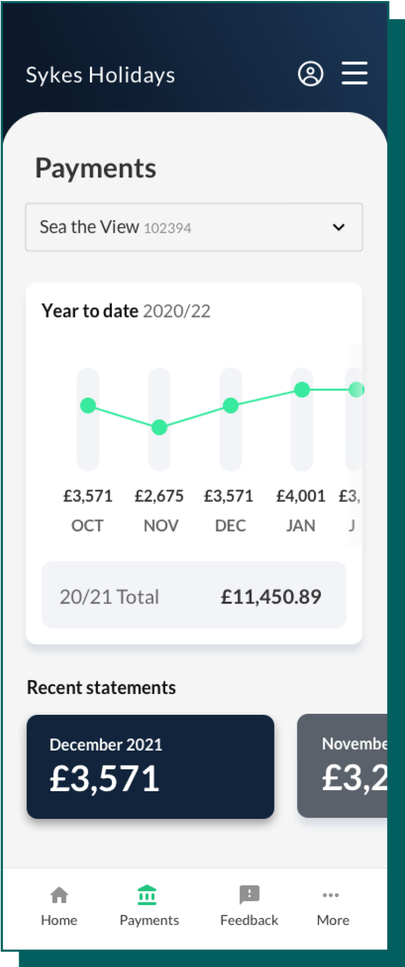Click the £4,001 JAN amount label

click(x=301, y=496)
